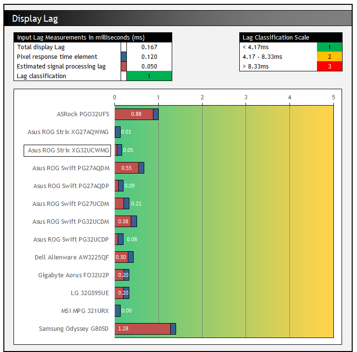This screenshot has width=357, height=352.
Task: Select the Pixel response time value 0.120
Action: pyautogui.click(x=149, y=57)
